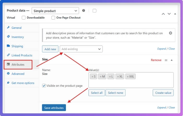Remove the XL size value
The height and width of the screenshot is (116, 183).
(118, 77)
